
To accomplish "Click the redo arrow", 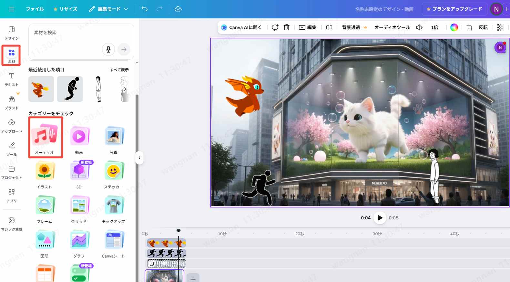I will point(159,9).
